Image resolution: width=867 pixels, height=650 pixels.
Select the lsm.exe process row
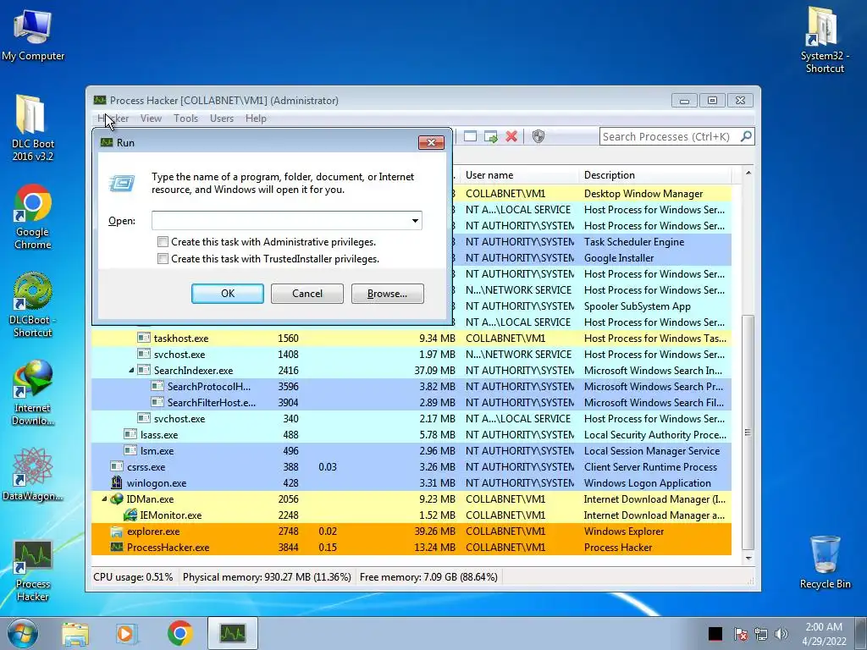(x=411, y=451)
